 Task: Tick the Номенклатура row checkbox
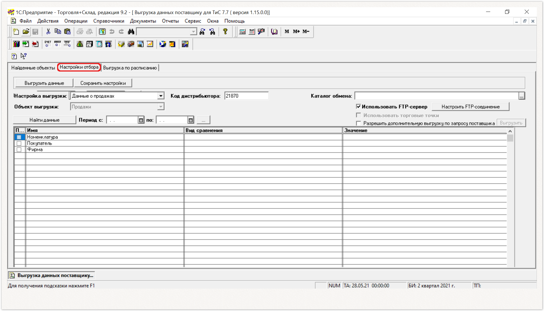pos(19,137)
